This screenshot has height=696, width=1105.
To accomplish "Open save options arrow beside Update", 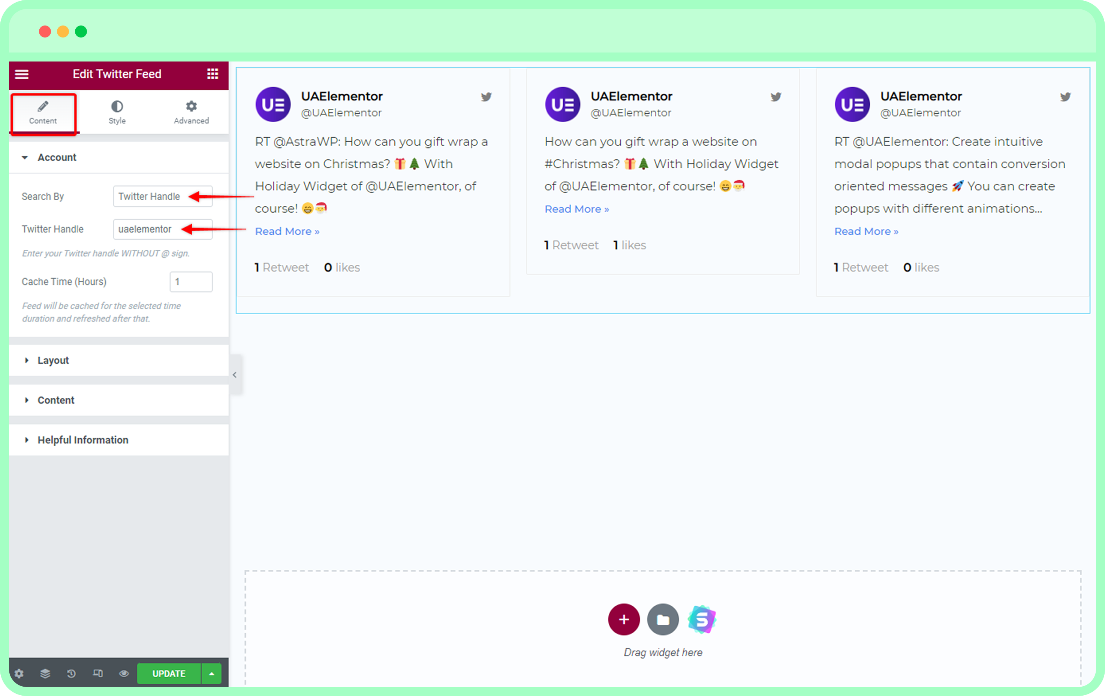I will [211, 673].
